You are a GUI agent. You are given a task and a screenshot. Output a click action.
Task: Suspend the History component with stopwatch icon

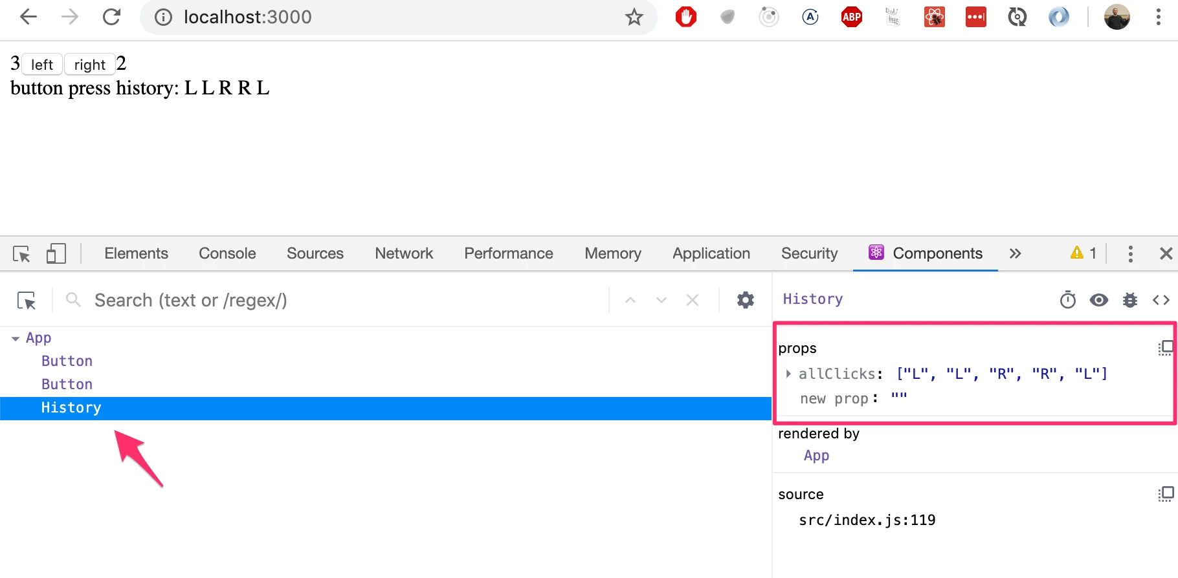point(1068,299)
